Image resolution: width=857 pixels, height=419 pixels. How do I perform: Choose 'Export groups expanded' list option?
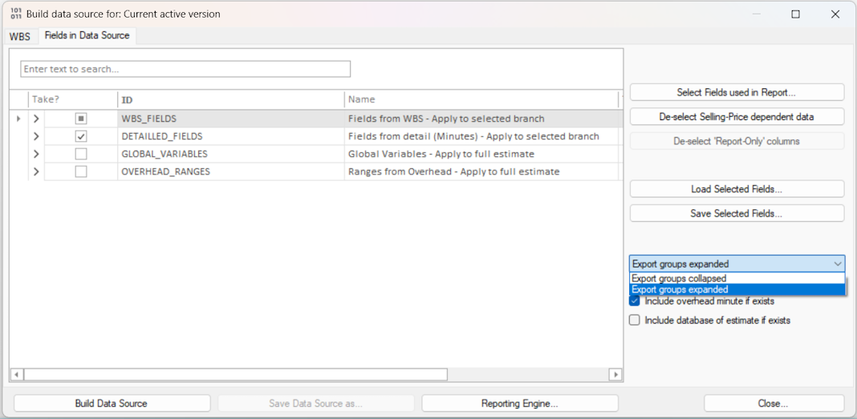(737, 289)
